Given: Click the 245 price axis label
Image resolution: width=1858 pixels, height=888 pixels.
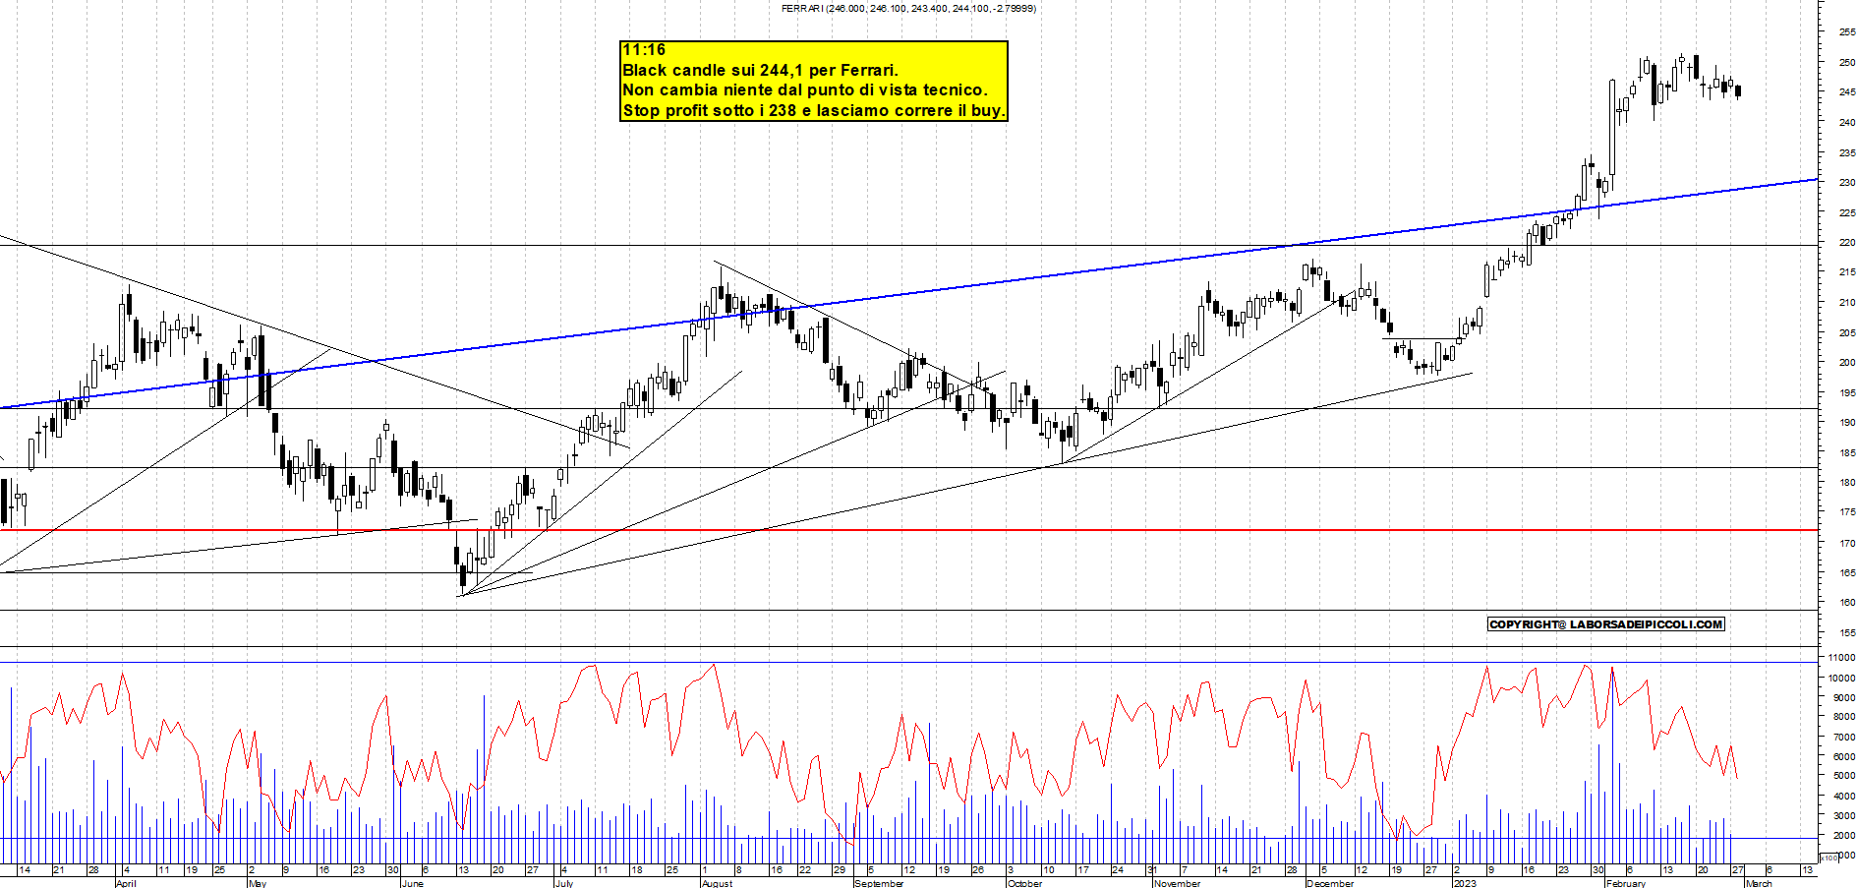Looking at the screenshot, I should click(x=1847, y=91).
